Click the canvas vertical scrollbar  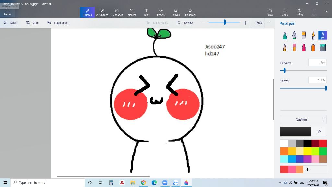[x=273, y=99]
